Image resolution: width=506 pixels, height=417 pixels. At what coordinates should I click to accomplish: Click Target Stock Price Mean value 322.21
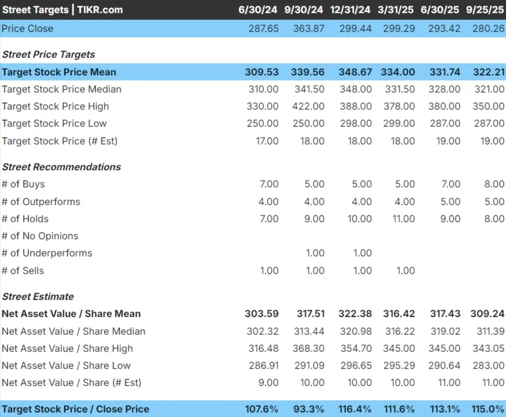coord(488,72)
